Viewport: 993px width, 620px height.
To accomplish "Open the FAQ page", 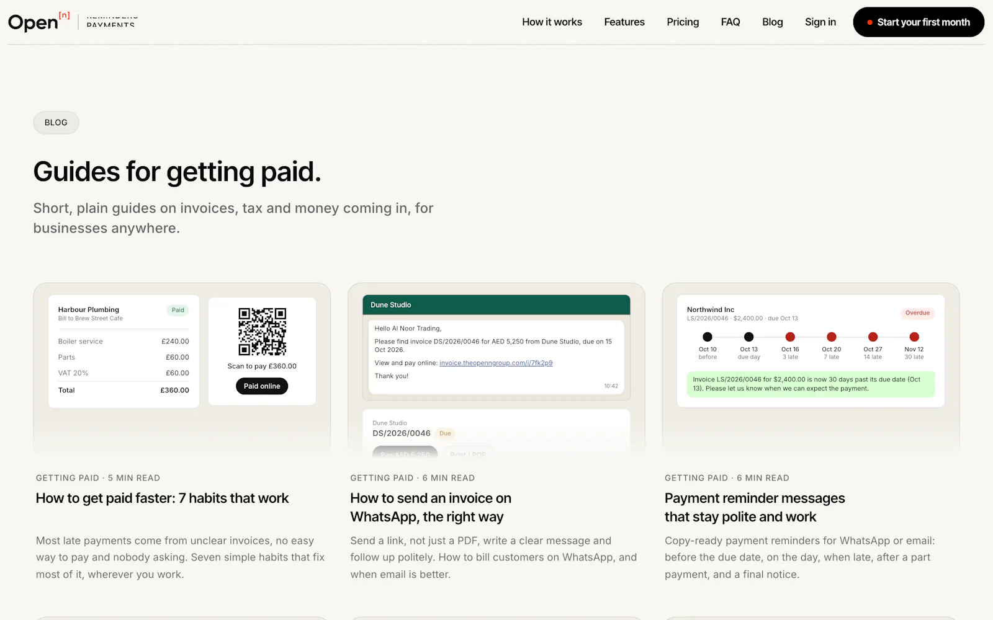I will click(x=730, y=22).
